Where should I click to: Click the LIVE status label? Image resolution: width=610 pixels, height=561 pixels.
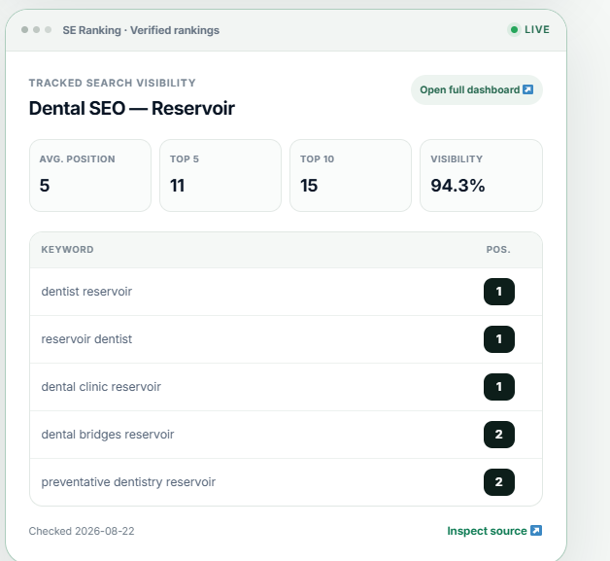point(537,30)
